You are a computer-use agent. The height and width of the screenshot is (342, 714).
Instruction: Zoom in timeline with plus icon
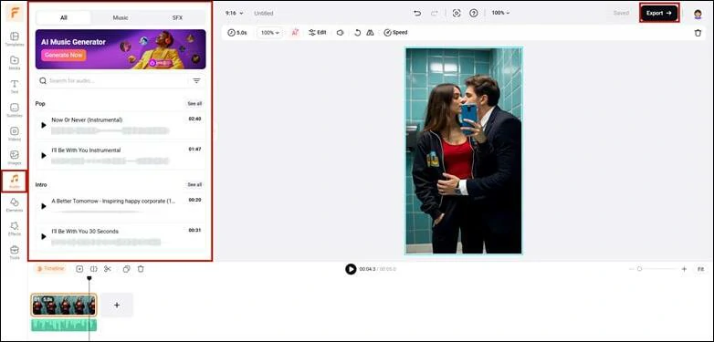(x=684, y=269)
